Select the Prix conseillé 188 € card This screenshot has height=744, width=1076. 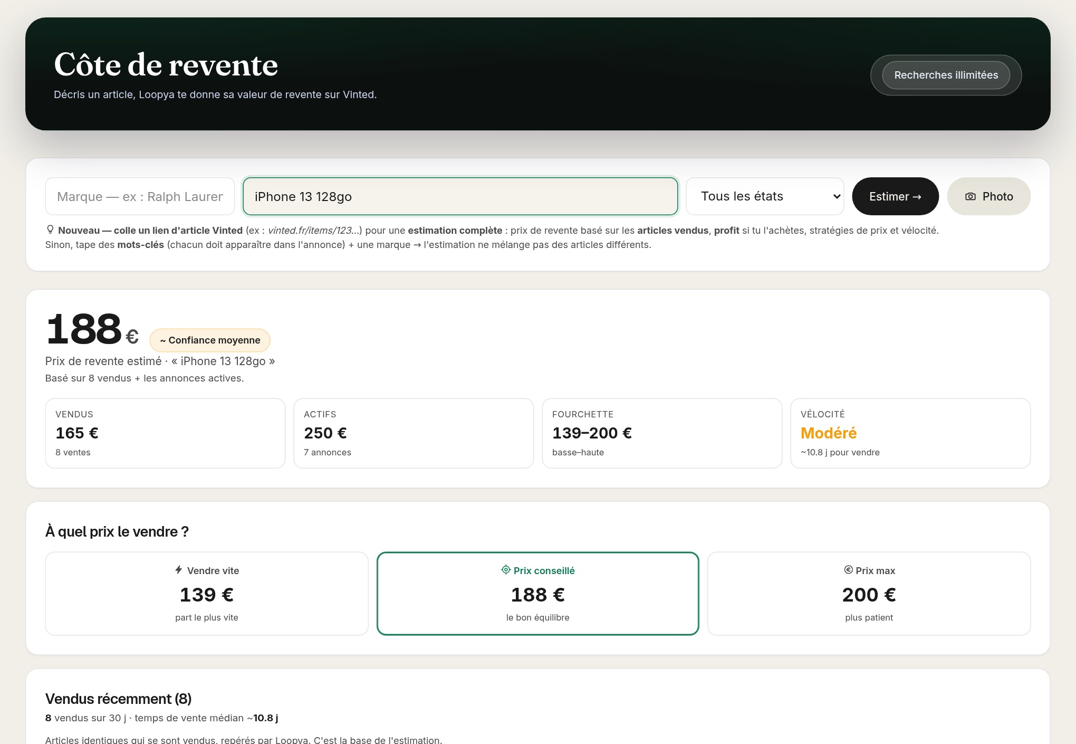click(537, 594)
